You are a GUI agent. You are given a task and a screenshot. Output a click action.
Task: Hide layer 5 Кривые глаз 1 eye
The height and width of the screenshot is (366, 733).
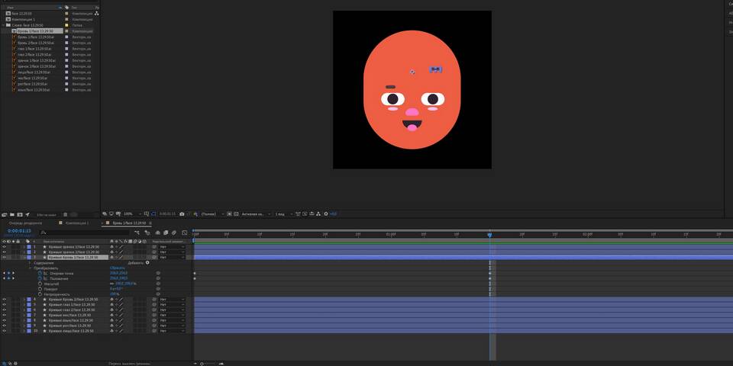point(5,305)
